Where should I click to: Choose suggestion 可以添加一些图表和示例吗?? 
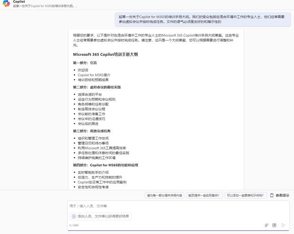(245, 195)
